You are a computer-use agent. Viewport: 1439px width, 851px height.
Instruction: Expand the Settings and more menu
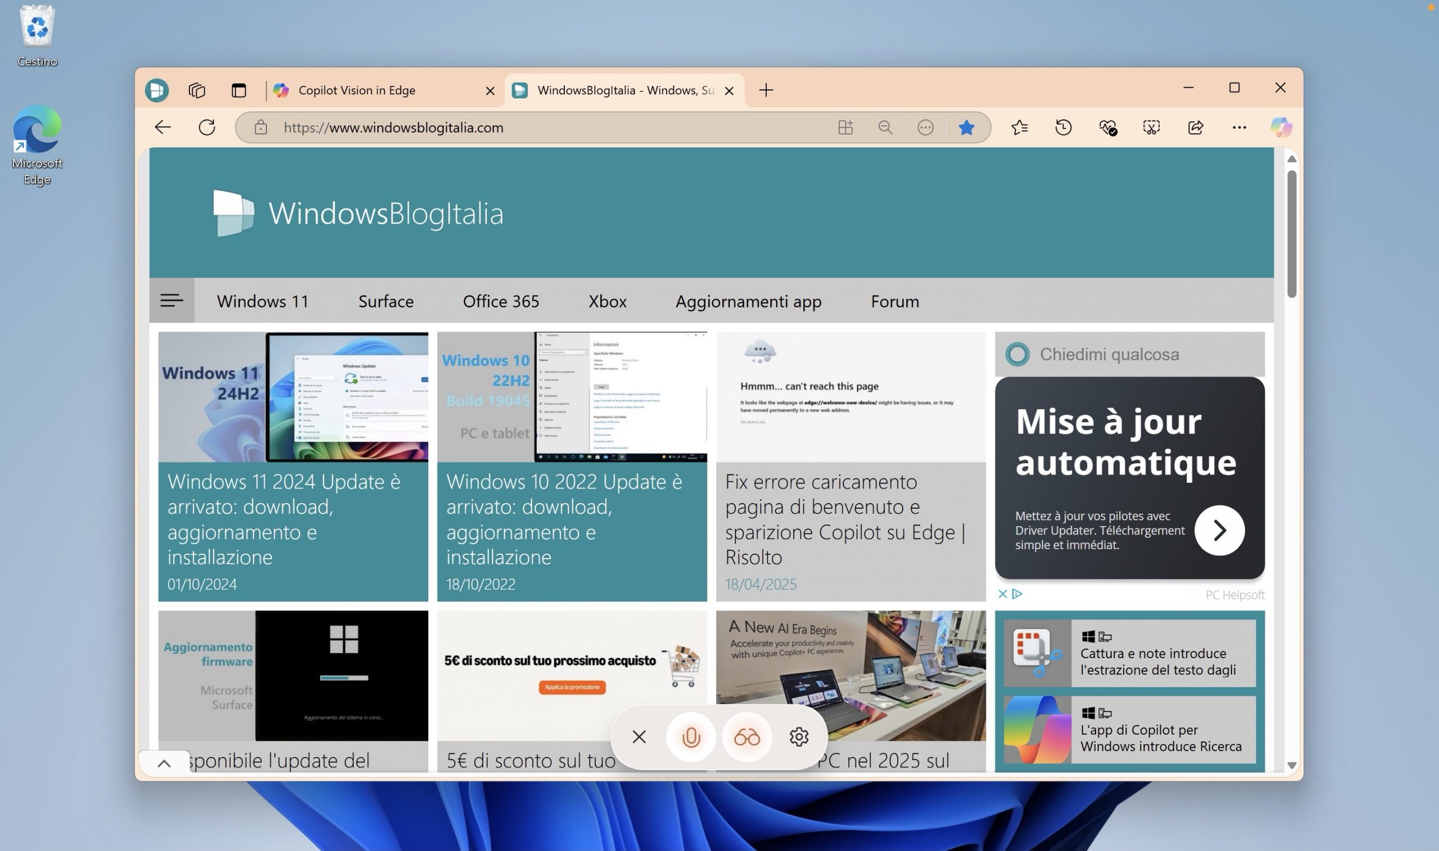click(x=1239, y=127)
